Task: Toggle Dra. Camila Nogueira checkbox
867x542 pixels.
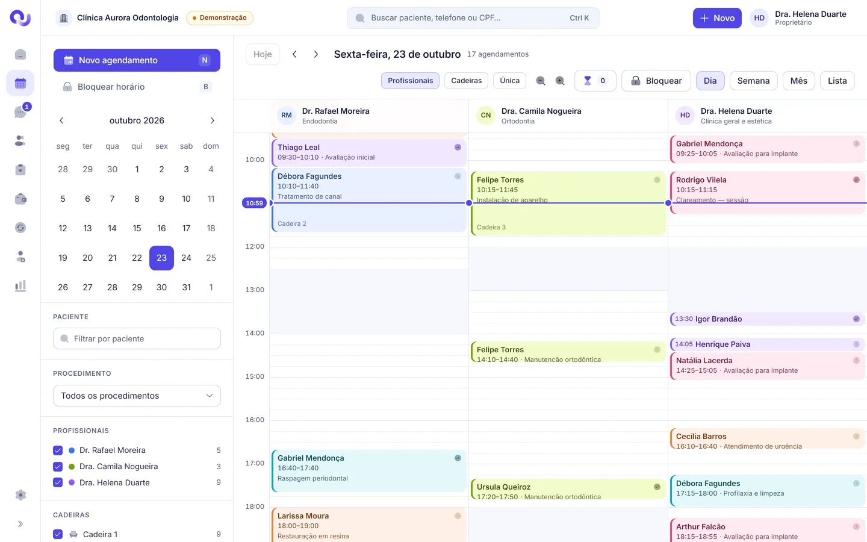Action: click(58, 467)
